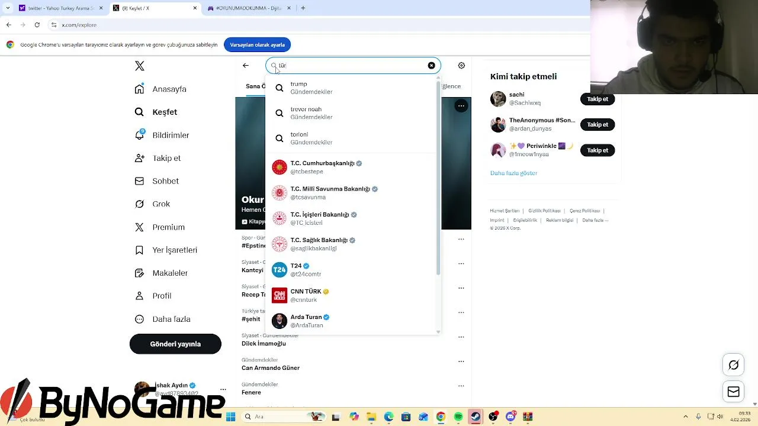This screenshot has height=426, width=758.
Task: Switch to twitter Yahoo search tab
Action: (60, 8)
